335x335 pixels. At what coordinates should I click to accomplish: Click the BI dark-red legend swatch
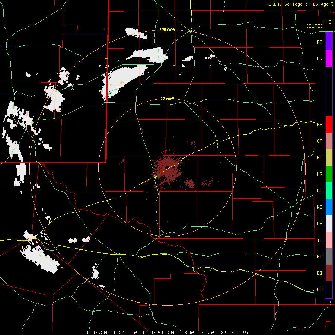[329, 273]
